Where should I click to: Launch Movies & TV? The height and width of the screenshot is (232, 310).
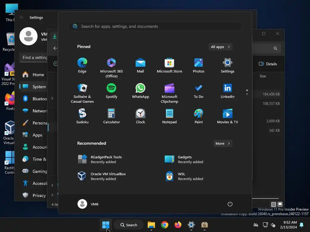pos(228,116)
